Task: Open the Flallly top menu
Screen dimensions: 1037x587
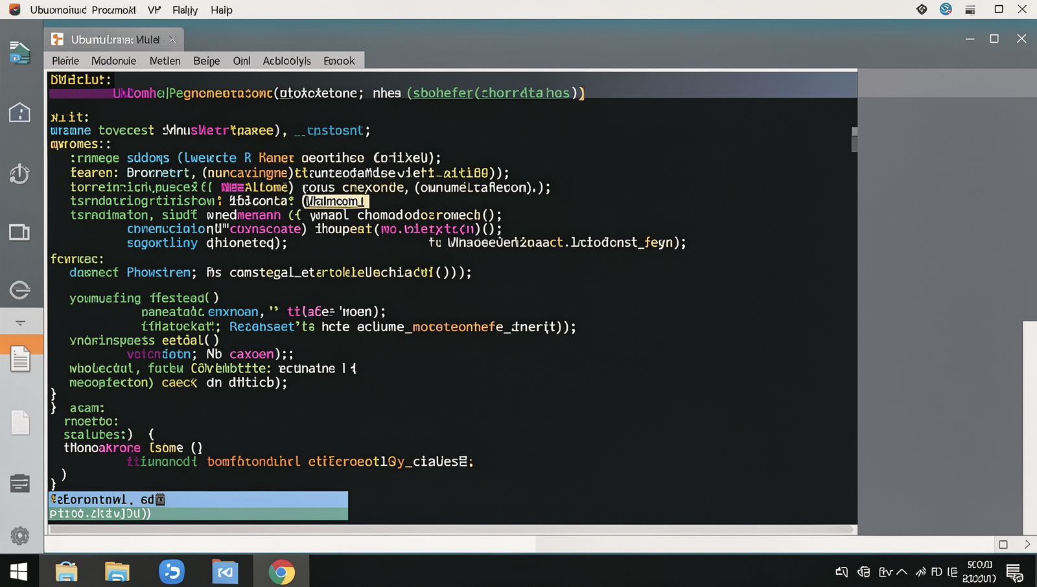Action: click(185, 10)
